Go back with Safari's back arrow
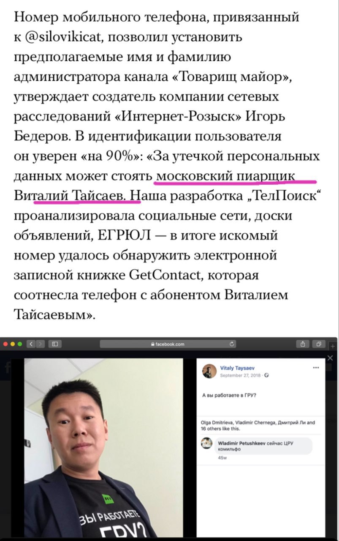Image resolution: width=339 pixels, height=541 pixels. click(x=32, y=344)
